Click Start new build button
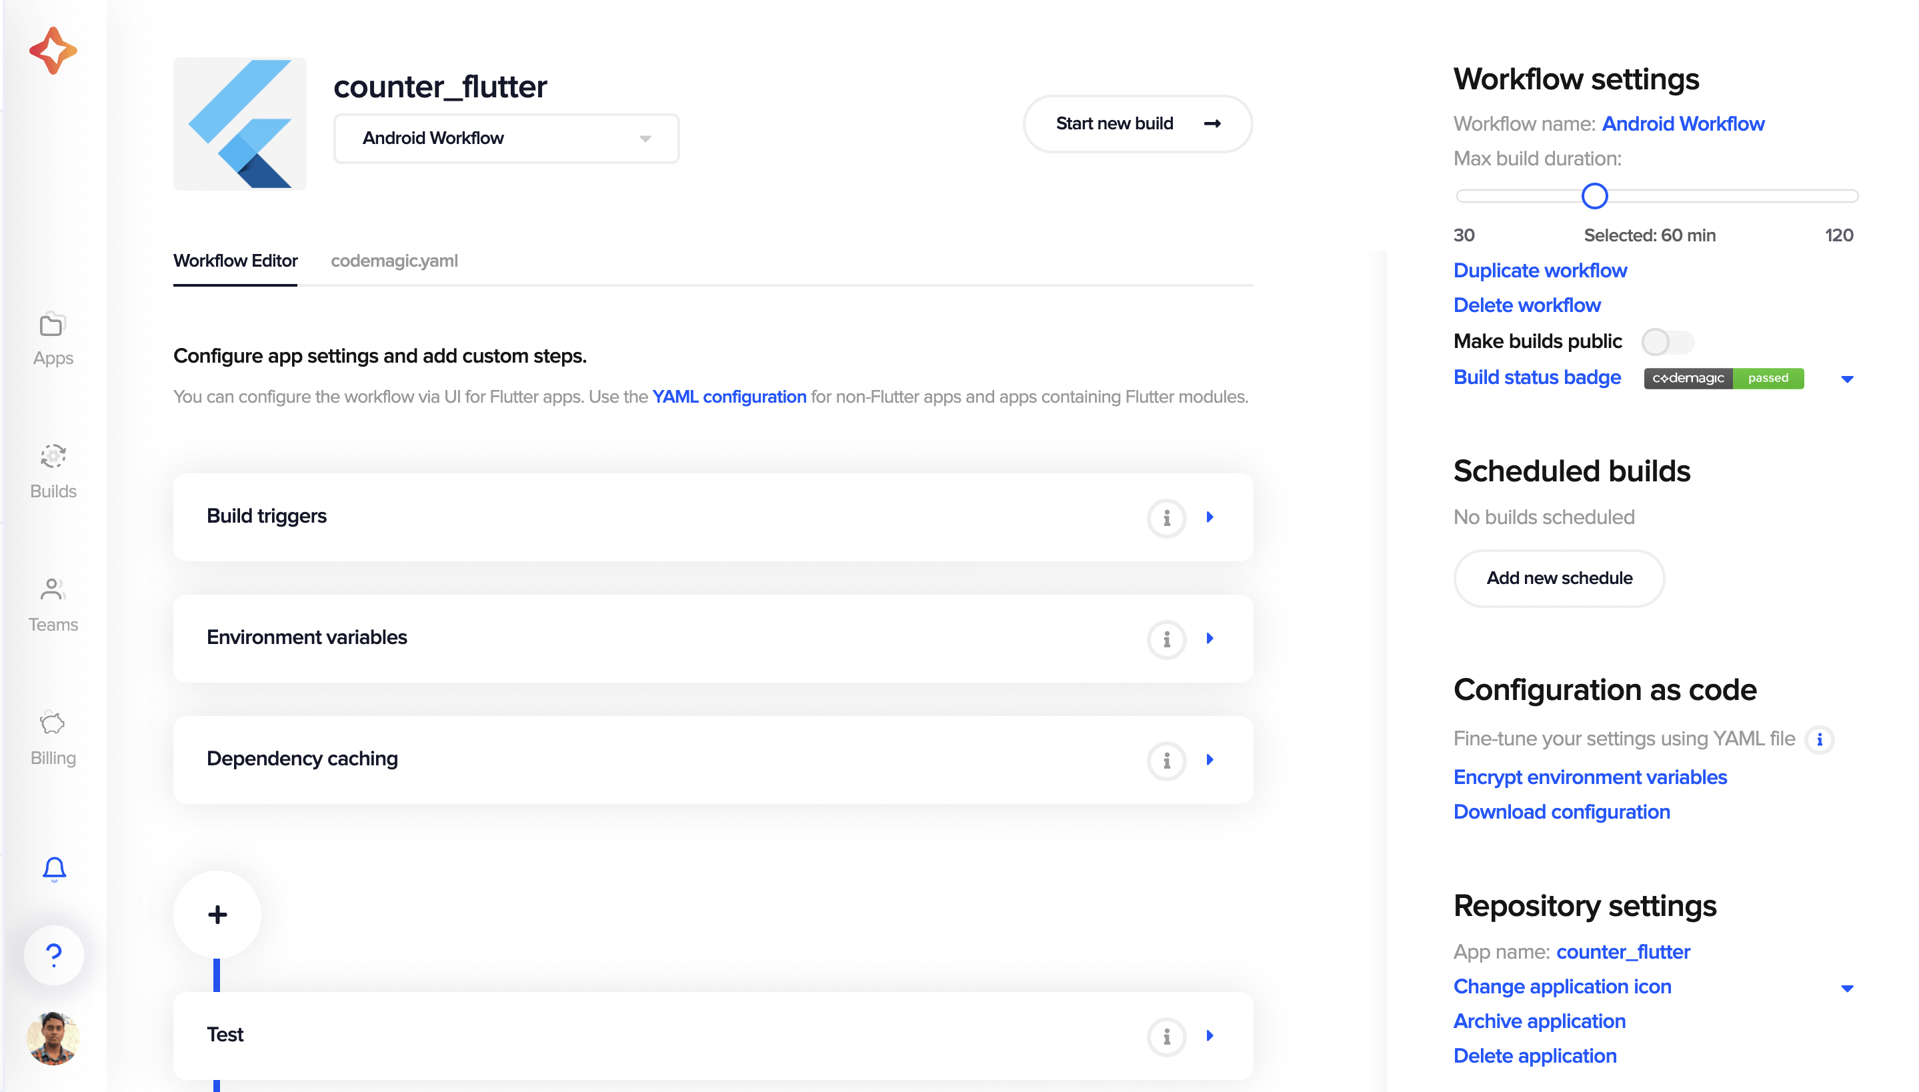Screen dimensions: 1919x1092 coord(1138,124)
